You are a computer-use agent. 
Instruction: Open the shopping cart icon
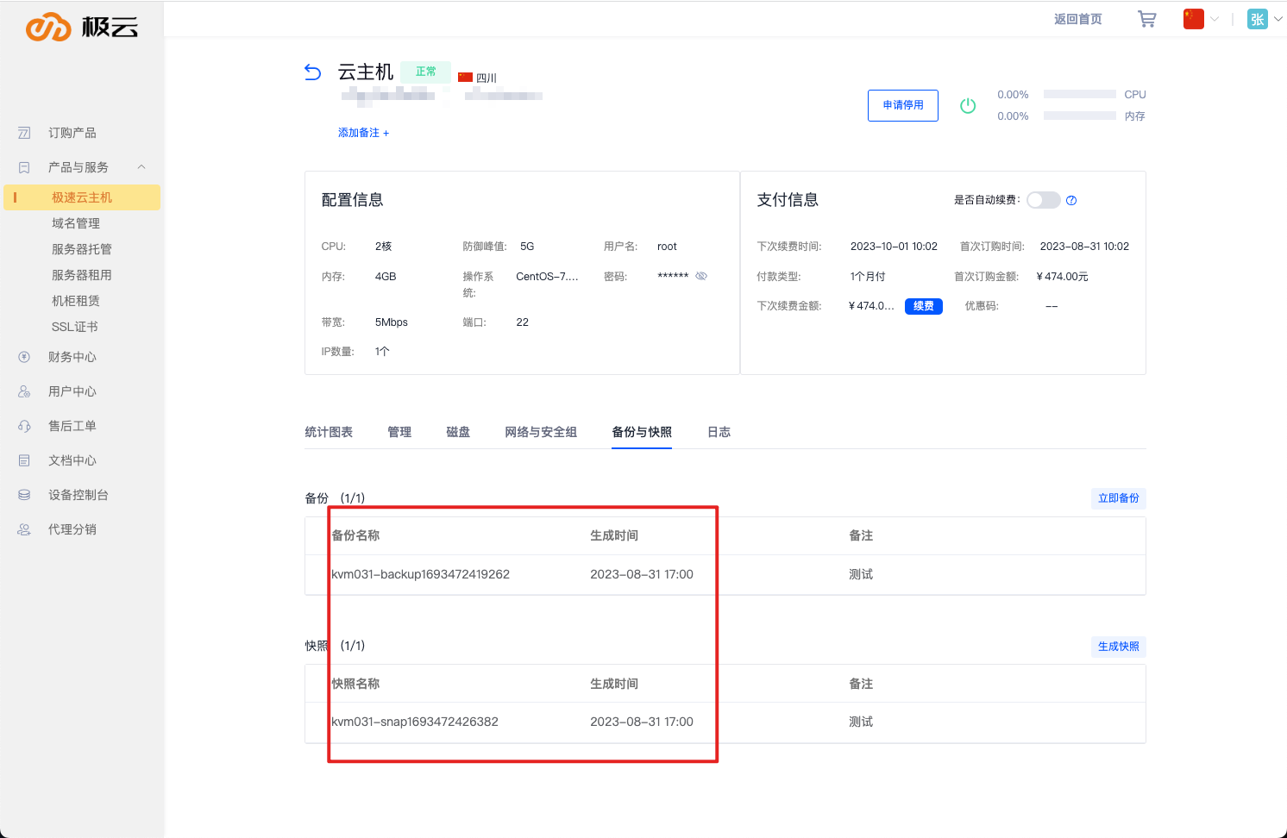click(1146, 19)
